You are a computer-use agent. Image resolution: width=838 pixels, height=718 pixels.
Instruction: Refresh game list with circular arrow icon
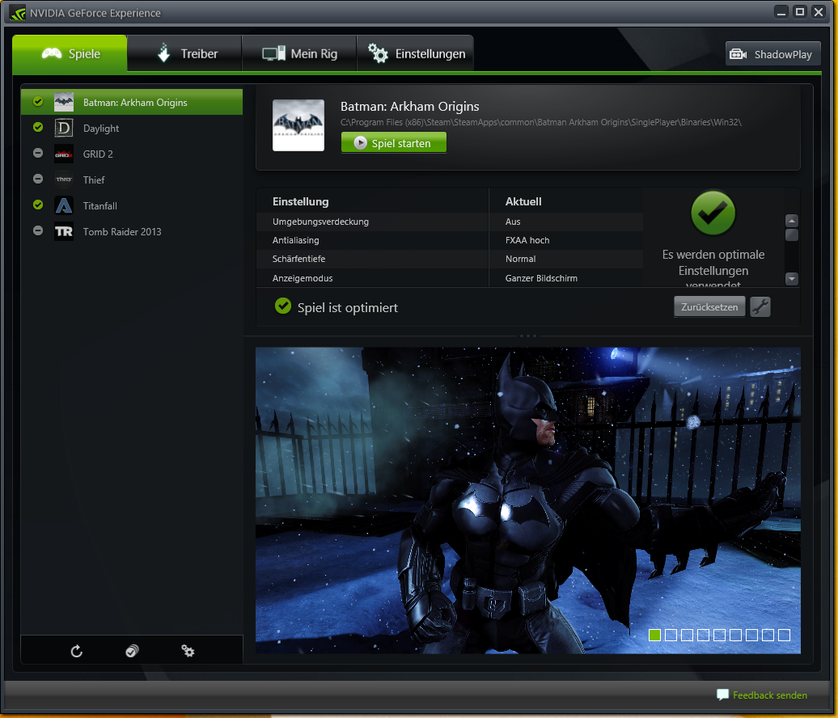click(x=76, y=651)
